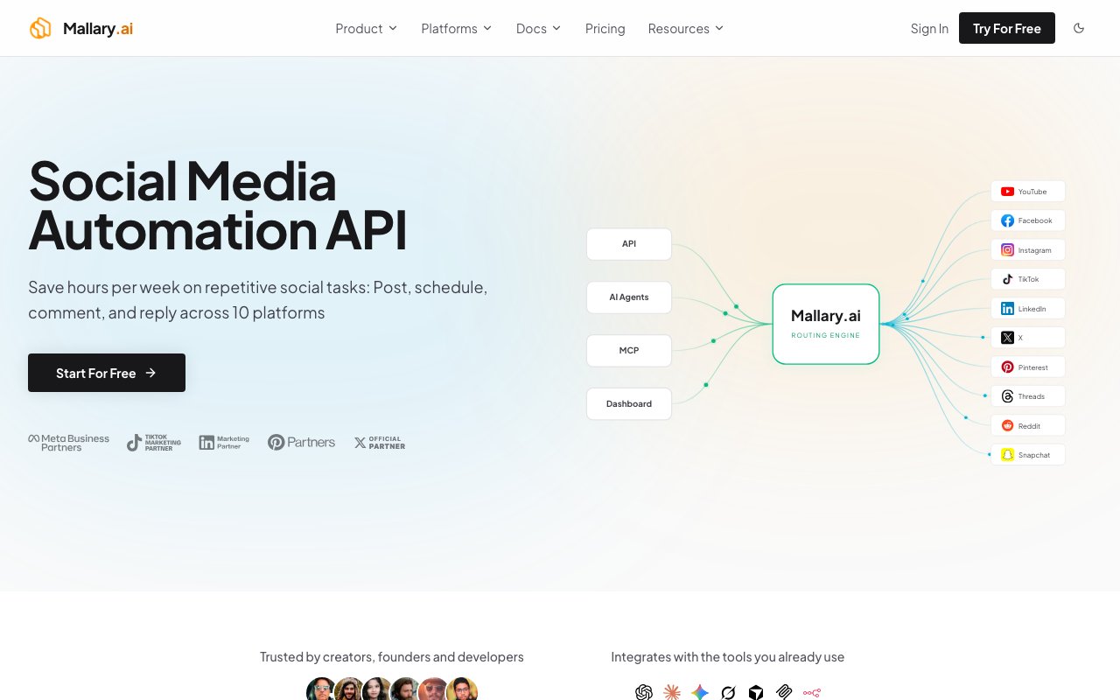The image size is (1120, 700).
Task: Click the orange Claude starburst icon
Action: [x=672, y=692]
